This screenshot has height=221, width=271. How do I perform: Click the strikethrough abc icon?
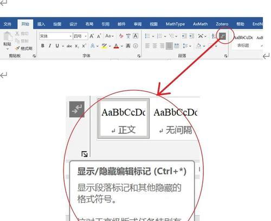click(69, 46)
